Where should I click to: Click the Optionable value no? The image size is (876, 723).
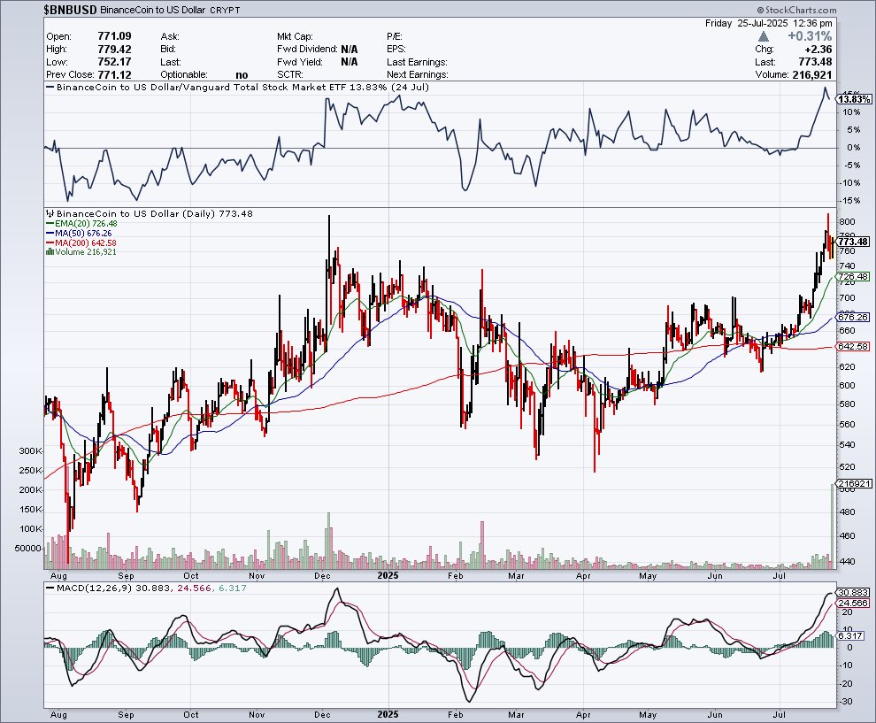tap(242, 75)
